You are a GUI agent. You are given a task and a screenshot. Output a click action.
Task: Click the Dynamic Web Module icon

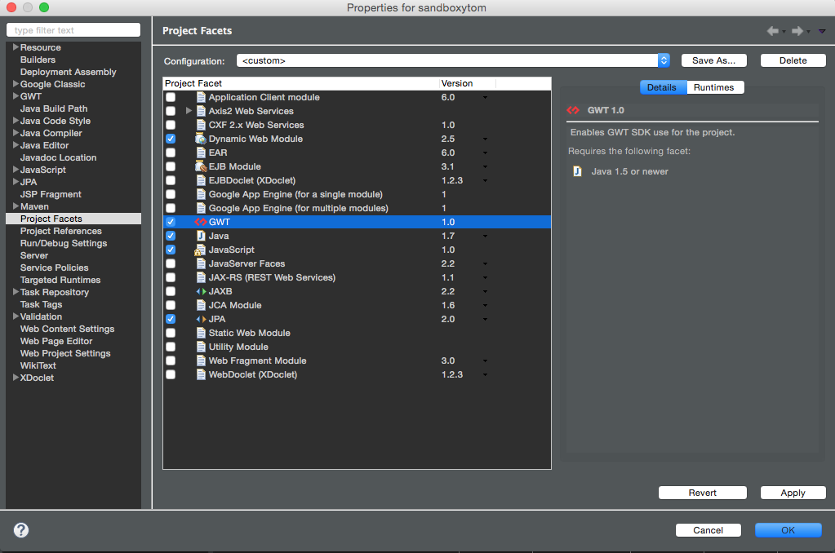pyautogui.click(x=201, y=139)
